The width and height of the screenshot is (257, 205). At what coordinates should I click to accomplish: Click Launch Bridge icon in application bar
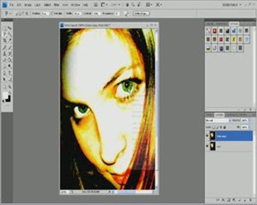(96, 5)
